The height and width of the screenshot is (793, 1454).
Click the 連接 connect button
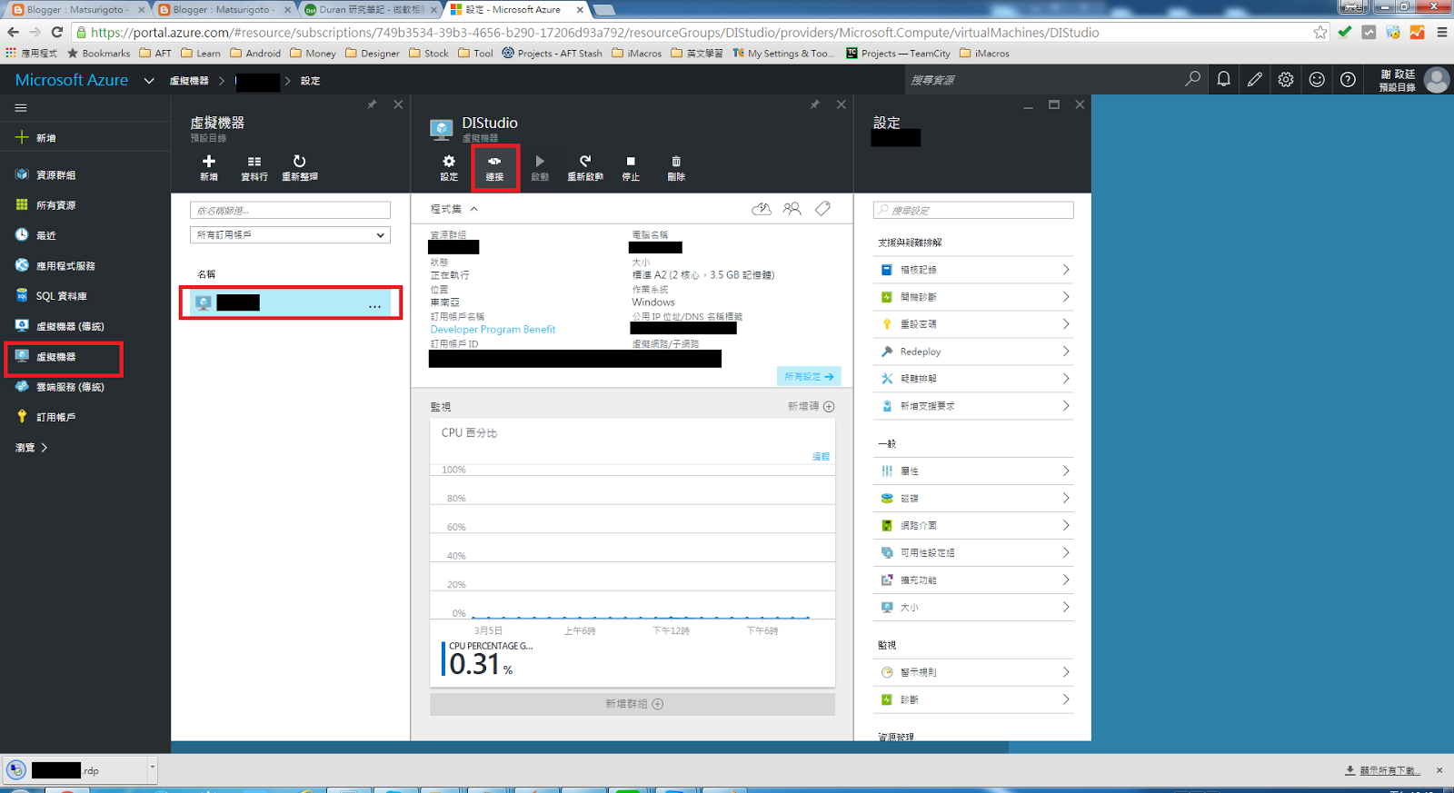point(494,167)
